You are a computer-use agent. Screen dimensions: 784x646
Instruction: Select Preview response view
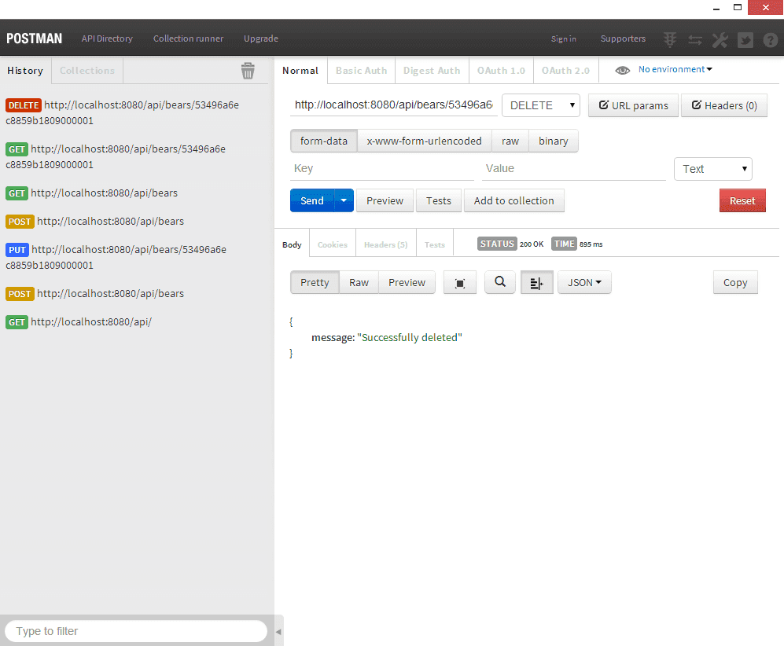(407, 282)
